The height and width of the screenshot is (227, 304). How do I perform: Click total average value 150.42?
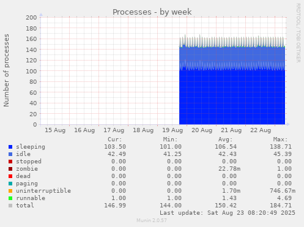click(226, 206)
